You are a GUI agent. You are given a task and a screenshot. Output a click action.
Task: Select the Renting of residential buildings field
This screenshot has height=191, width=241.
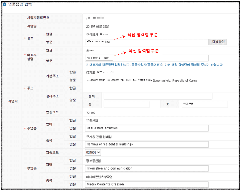(146, 144)
